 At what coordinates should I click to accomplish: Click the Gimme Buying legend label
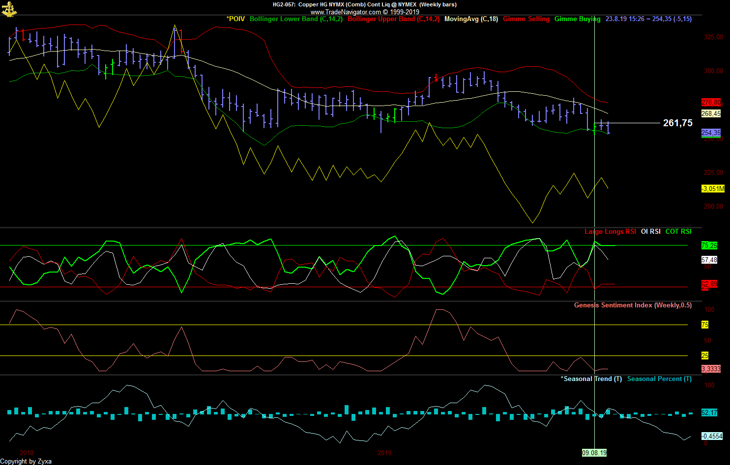point(577,19)
